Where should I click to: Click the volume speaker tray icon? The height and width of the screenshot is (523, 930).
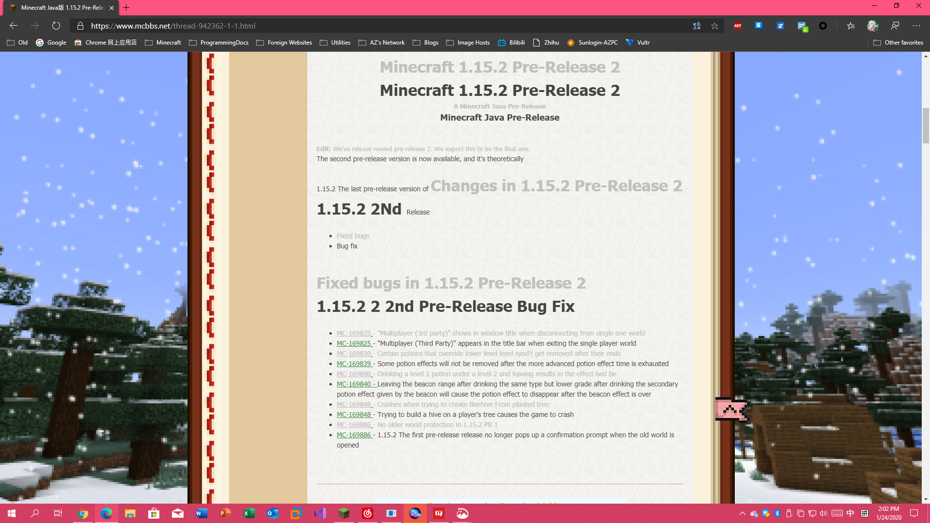(823, 513)
